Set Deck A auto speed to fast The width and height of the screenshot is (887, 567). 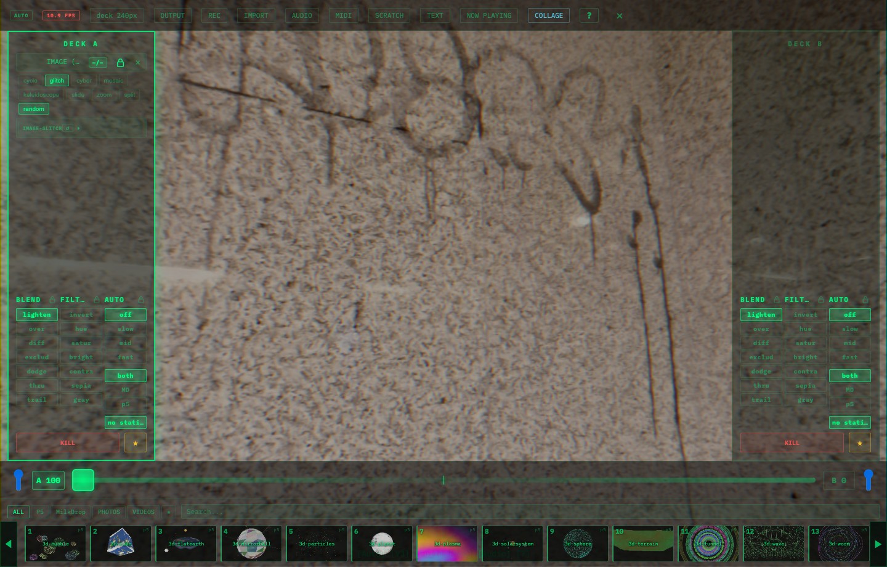(126, 357)
